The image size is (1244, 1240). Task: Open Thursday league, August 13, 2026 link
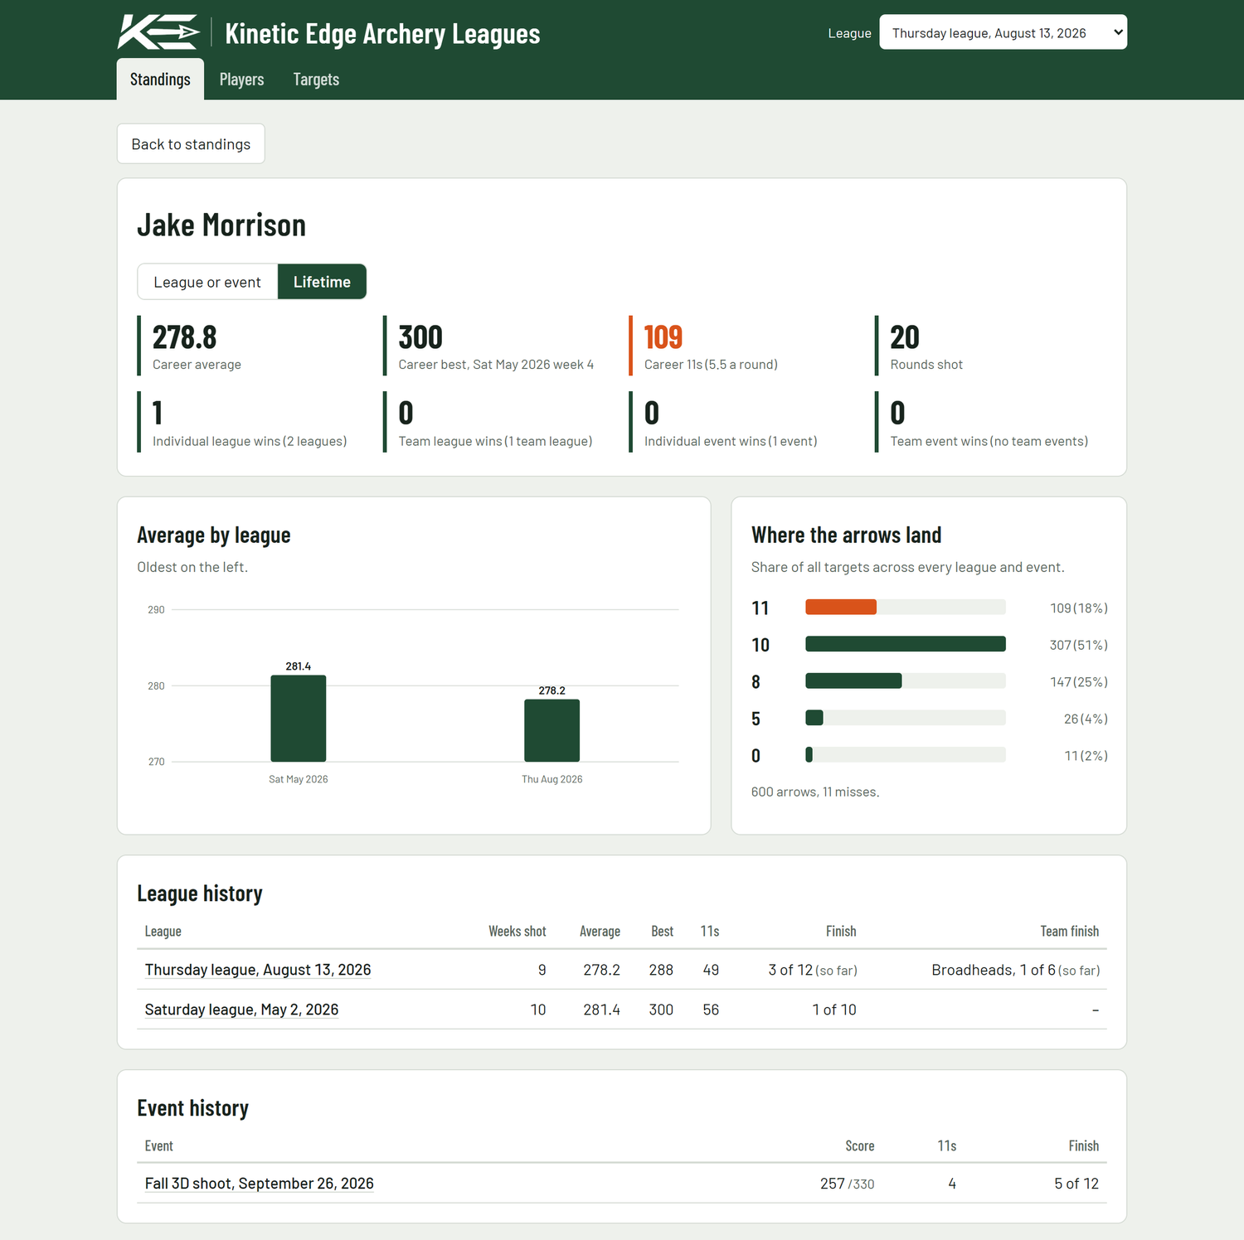(258, 970)
